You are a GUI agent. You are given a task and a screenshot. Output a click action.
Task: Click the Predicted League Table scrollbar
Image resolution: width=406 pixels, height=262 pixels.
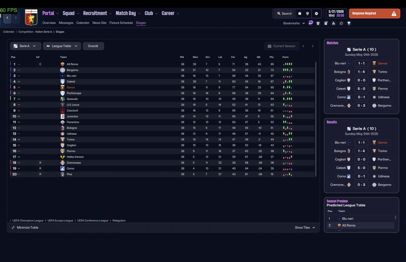click(395, 217)
